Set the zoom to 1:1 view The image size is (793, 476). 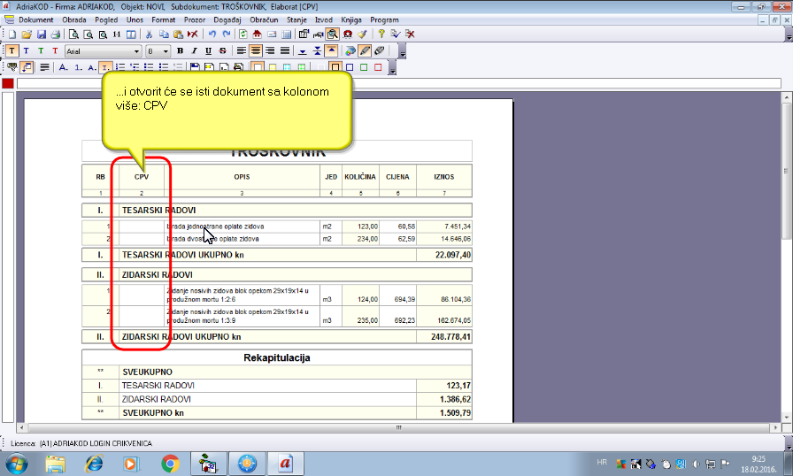(x=117, y=35)
